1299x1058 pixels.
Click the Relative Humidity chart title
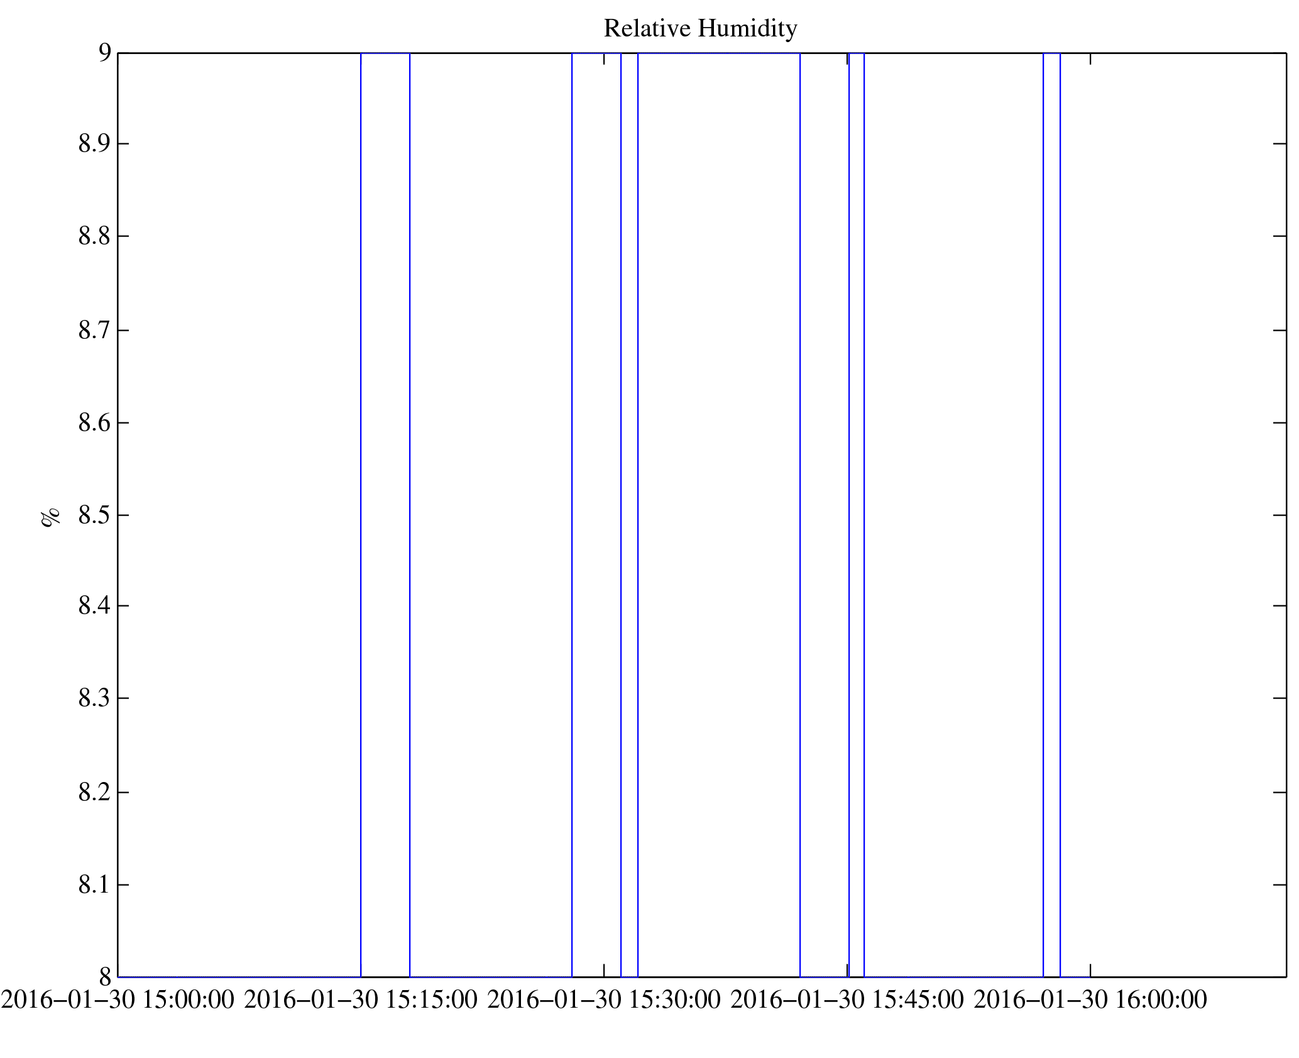coord(700,29)
